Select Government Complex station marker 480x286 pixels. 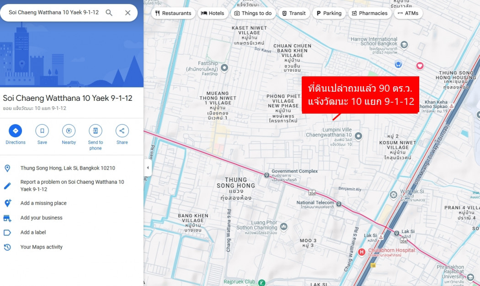point(267,175)
